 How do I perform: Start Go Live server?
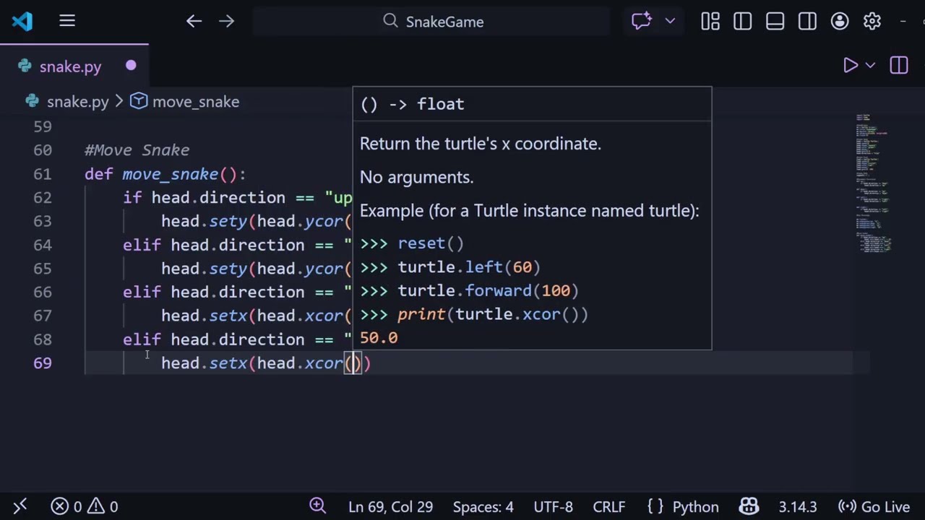pos(874,507)
